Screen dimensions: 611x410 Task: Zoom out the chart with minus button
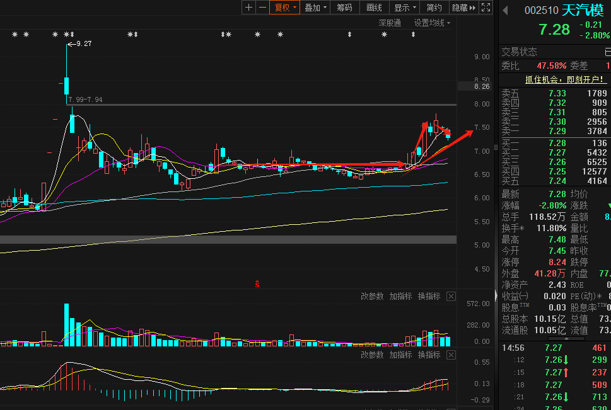pos(263,8)
